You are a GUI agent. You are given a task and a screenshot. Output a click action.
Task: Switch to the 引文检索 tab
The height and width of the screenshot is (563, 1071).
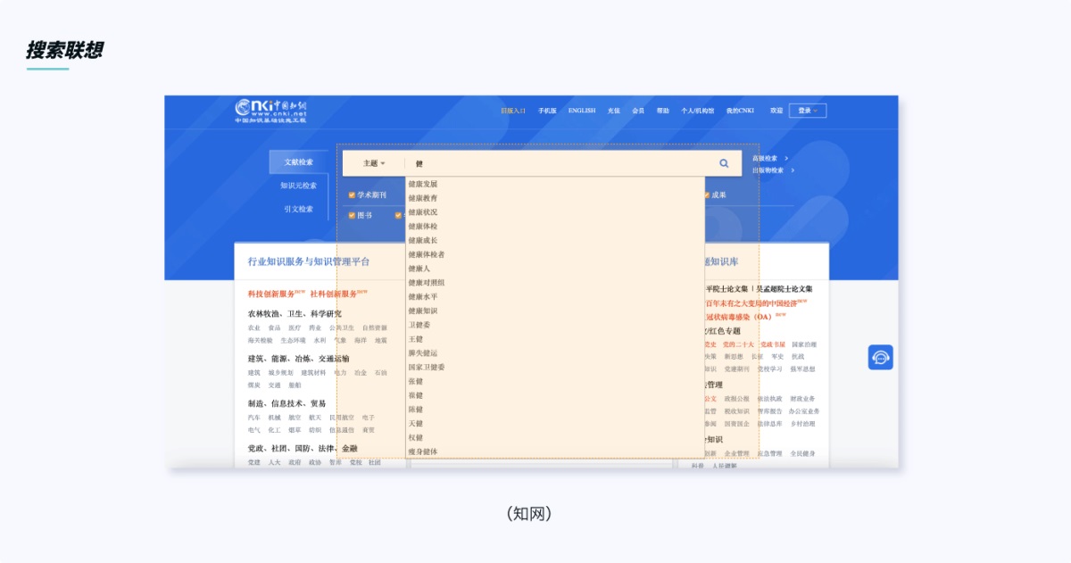[299, 209]
